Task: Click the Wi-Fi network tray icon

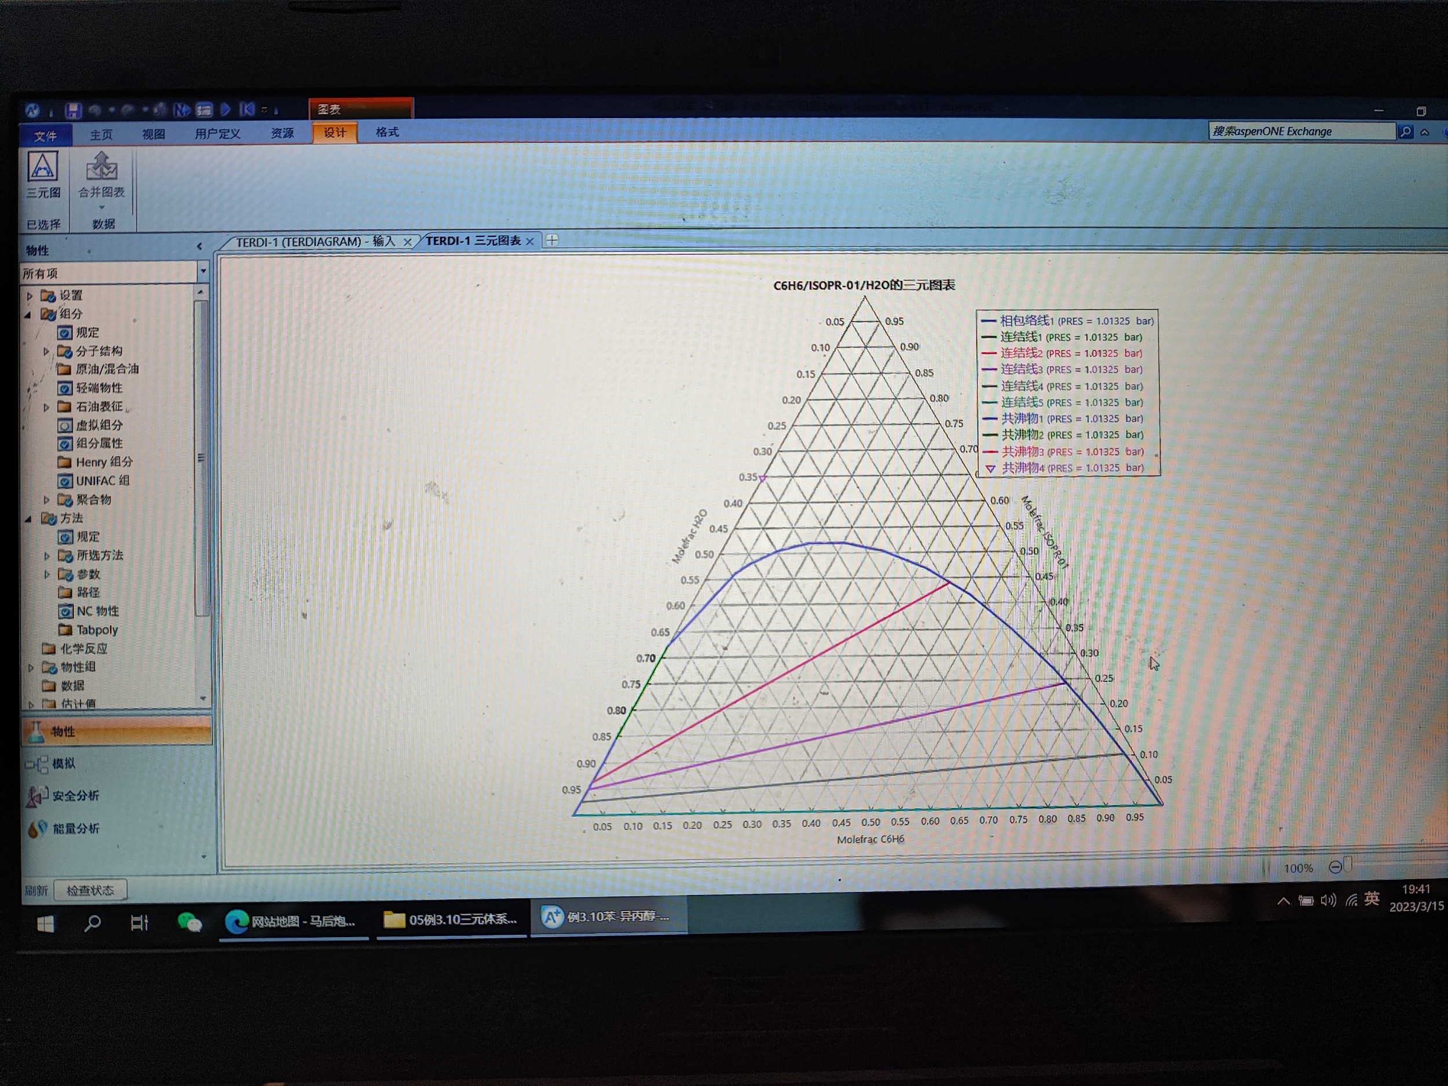Action: pos(1351,900)
